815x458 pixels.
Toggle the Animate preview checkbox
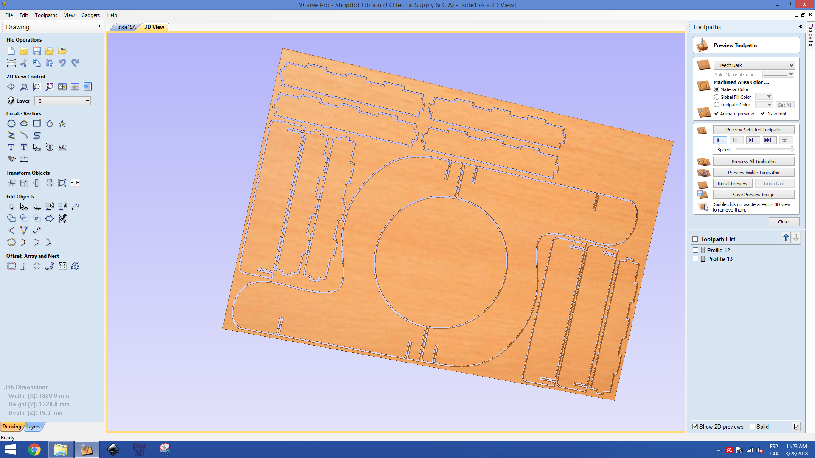pyautogui.click(x=717, y=114)
